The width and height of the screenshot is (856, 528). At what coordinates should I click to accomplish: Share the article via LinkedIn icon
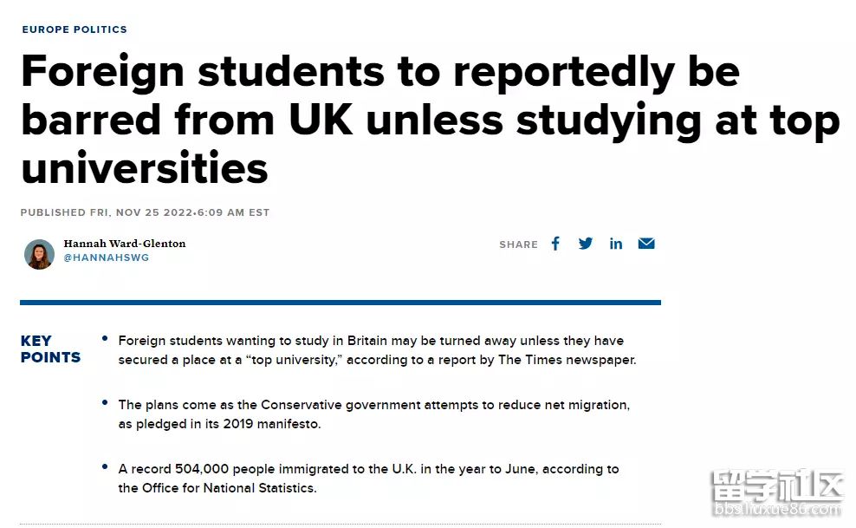click(x=616, y=244)
